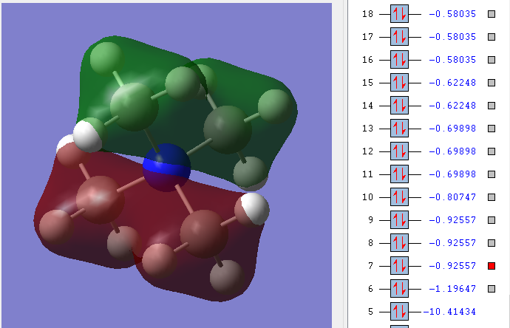Toggle surface square for orbital 13
Viewport: 510px width, 328px height.
click(492, 129)
